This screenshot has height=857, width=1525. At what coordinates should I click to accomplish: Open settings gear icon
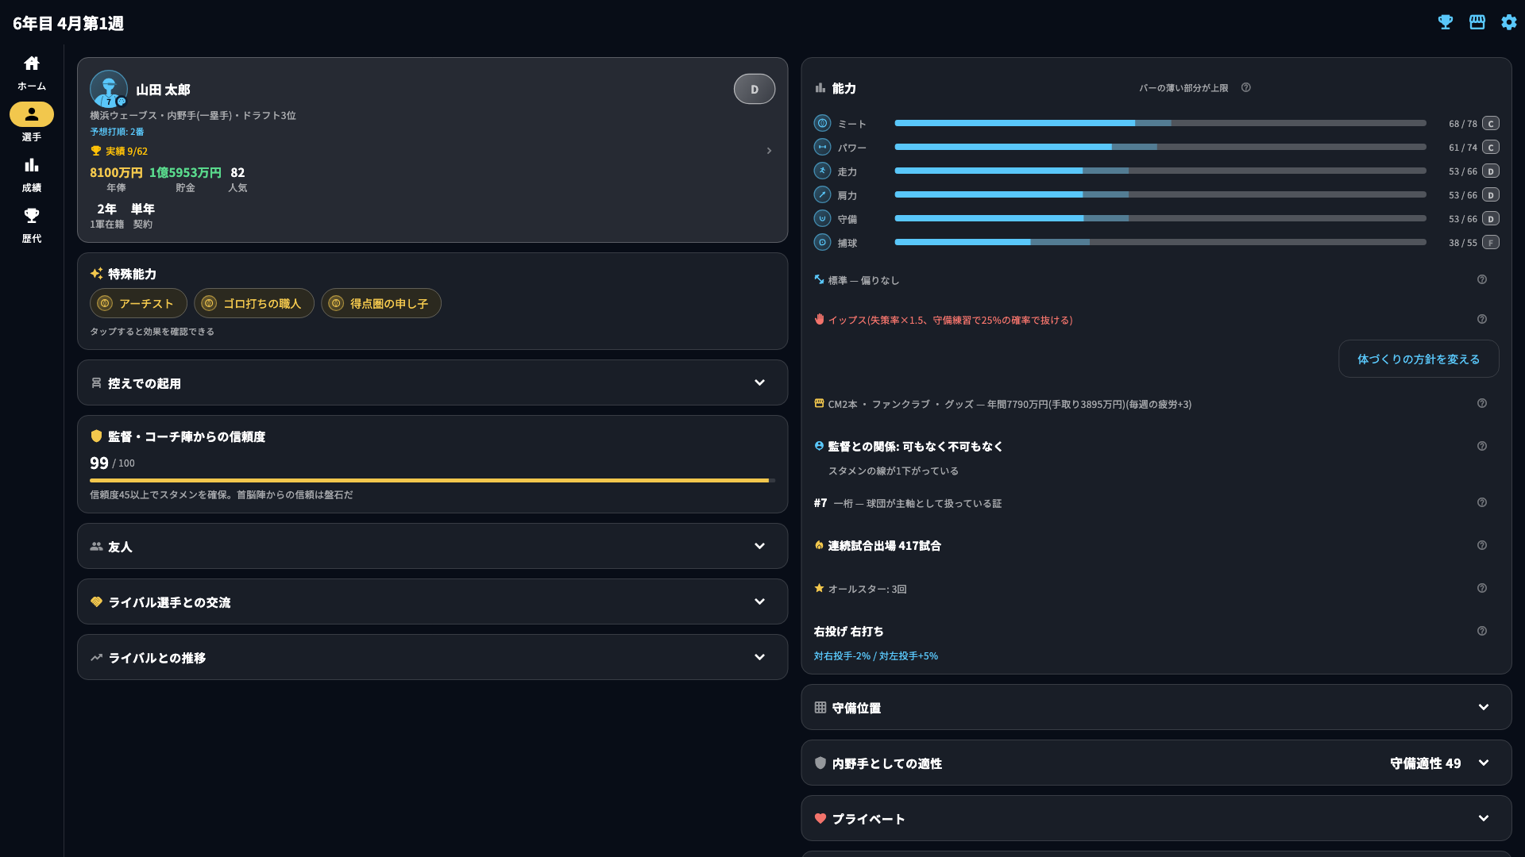coord(1509,22)
